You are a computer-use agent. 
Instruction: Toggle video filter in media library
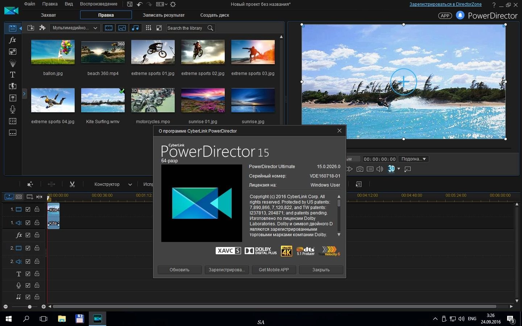[x=109, y=28]
